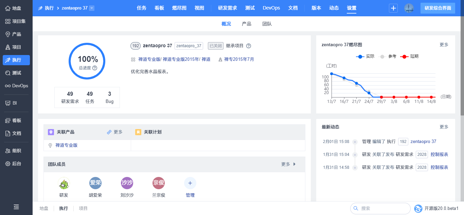
Task: Switch to the 产品 sub-tab
Action: point(247,24)
